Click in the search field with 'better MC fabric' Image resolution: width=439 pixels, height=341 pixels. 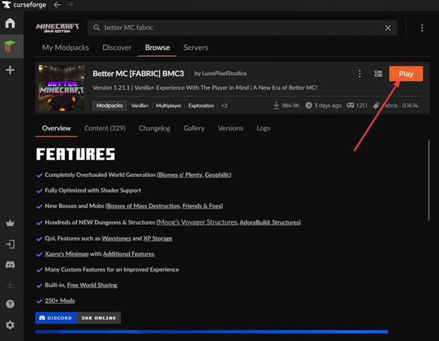242,27
